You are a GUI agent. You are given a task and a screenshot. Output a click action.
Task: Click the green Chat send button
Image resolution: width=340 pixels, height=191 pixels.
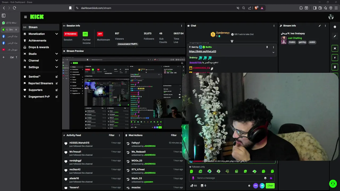click(x=270, y=186)
